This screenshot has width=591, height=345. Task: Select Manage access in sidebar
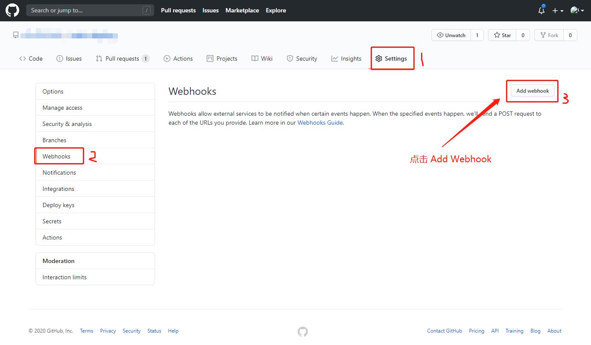95,108
